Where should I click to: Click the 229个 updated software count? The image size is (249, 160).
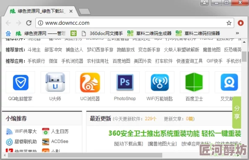[x=150, y=119]
